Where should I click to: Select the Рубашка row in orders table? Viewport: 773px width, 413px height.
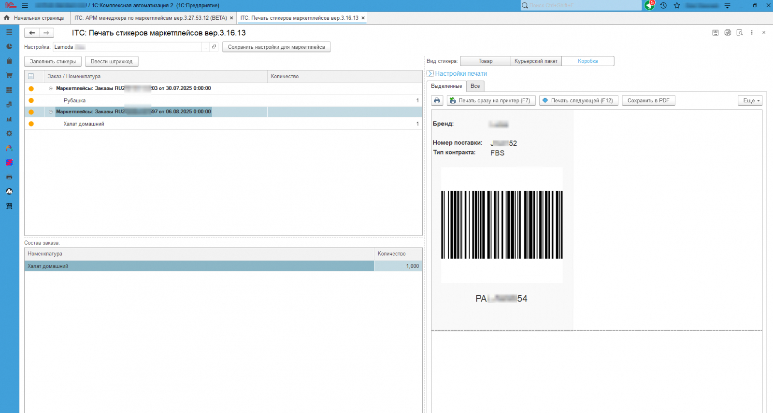[74, 100]
